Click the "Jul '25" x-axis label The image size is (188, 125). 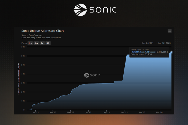pos(88,112)
